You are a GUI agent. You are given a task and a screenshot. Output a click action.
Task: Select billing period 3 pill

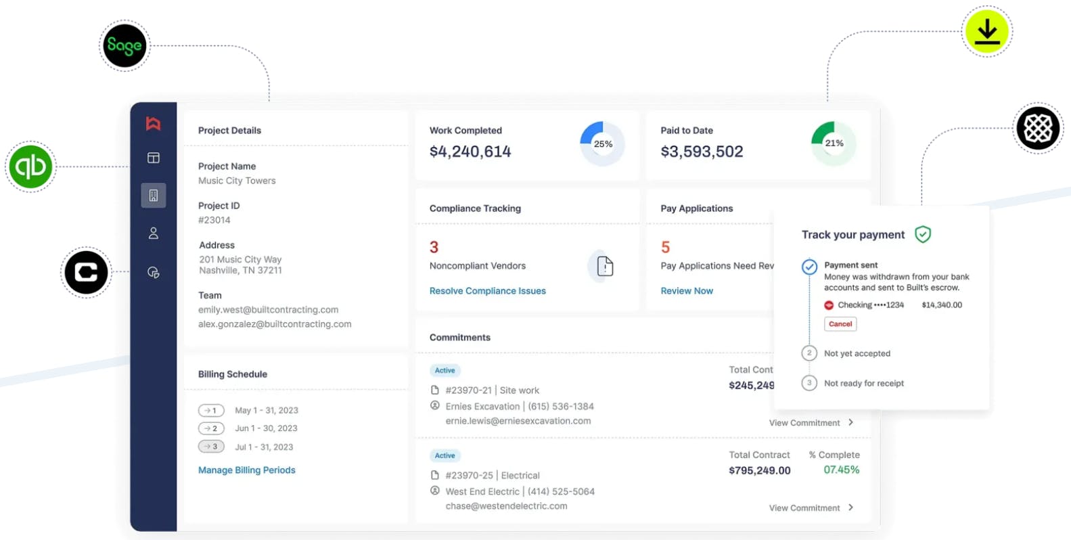click(211, 447)
